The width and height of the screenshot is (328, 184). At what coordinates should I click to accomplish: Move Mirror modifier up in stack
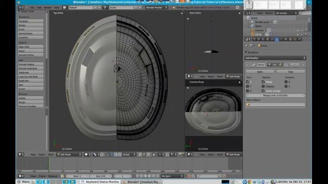[292, 65]
